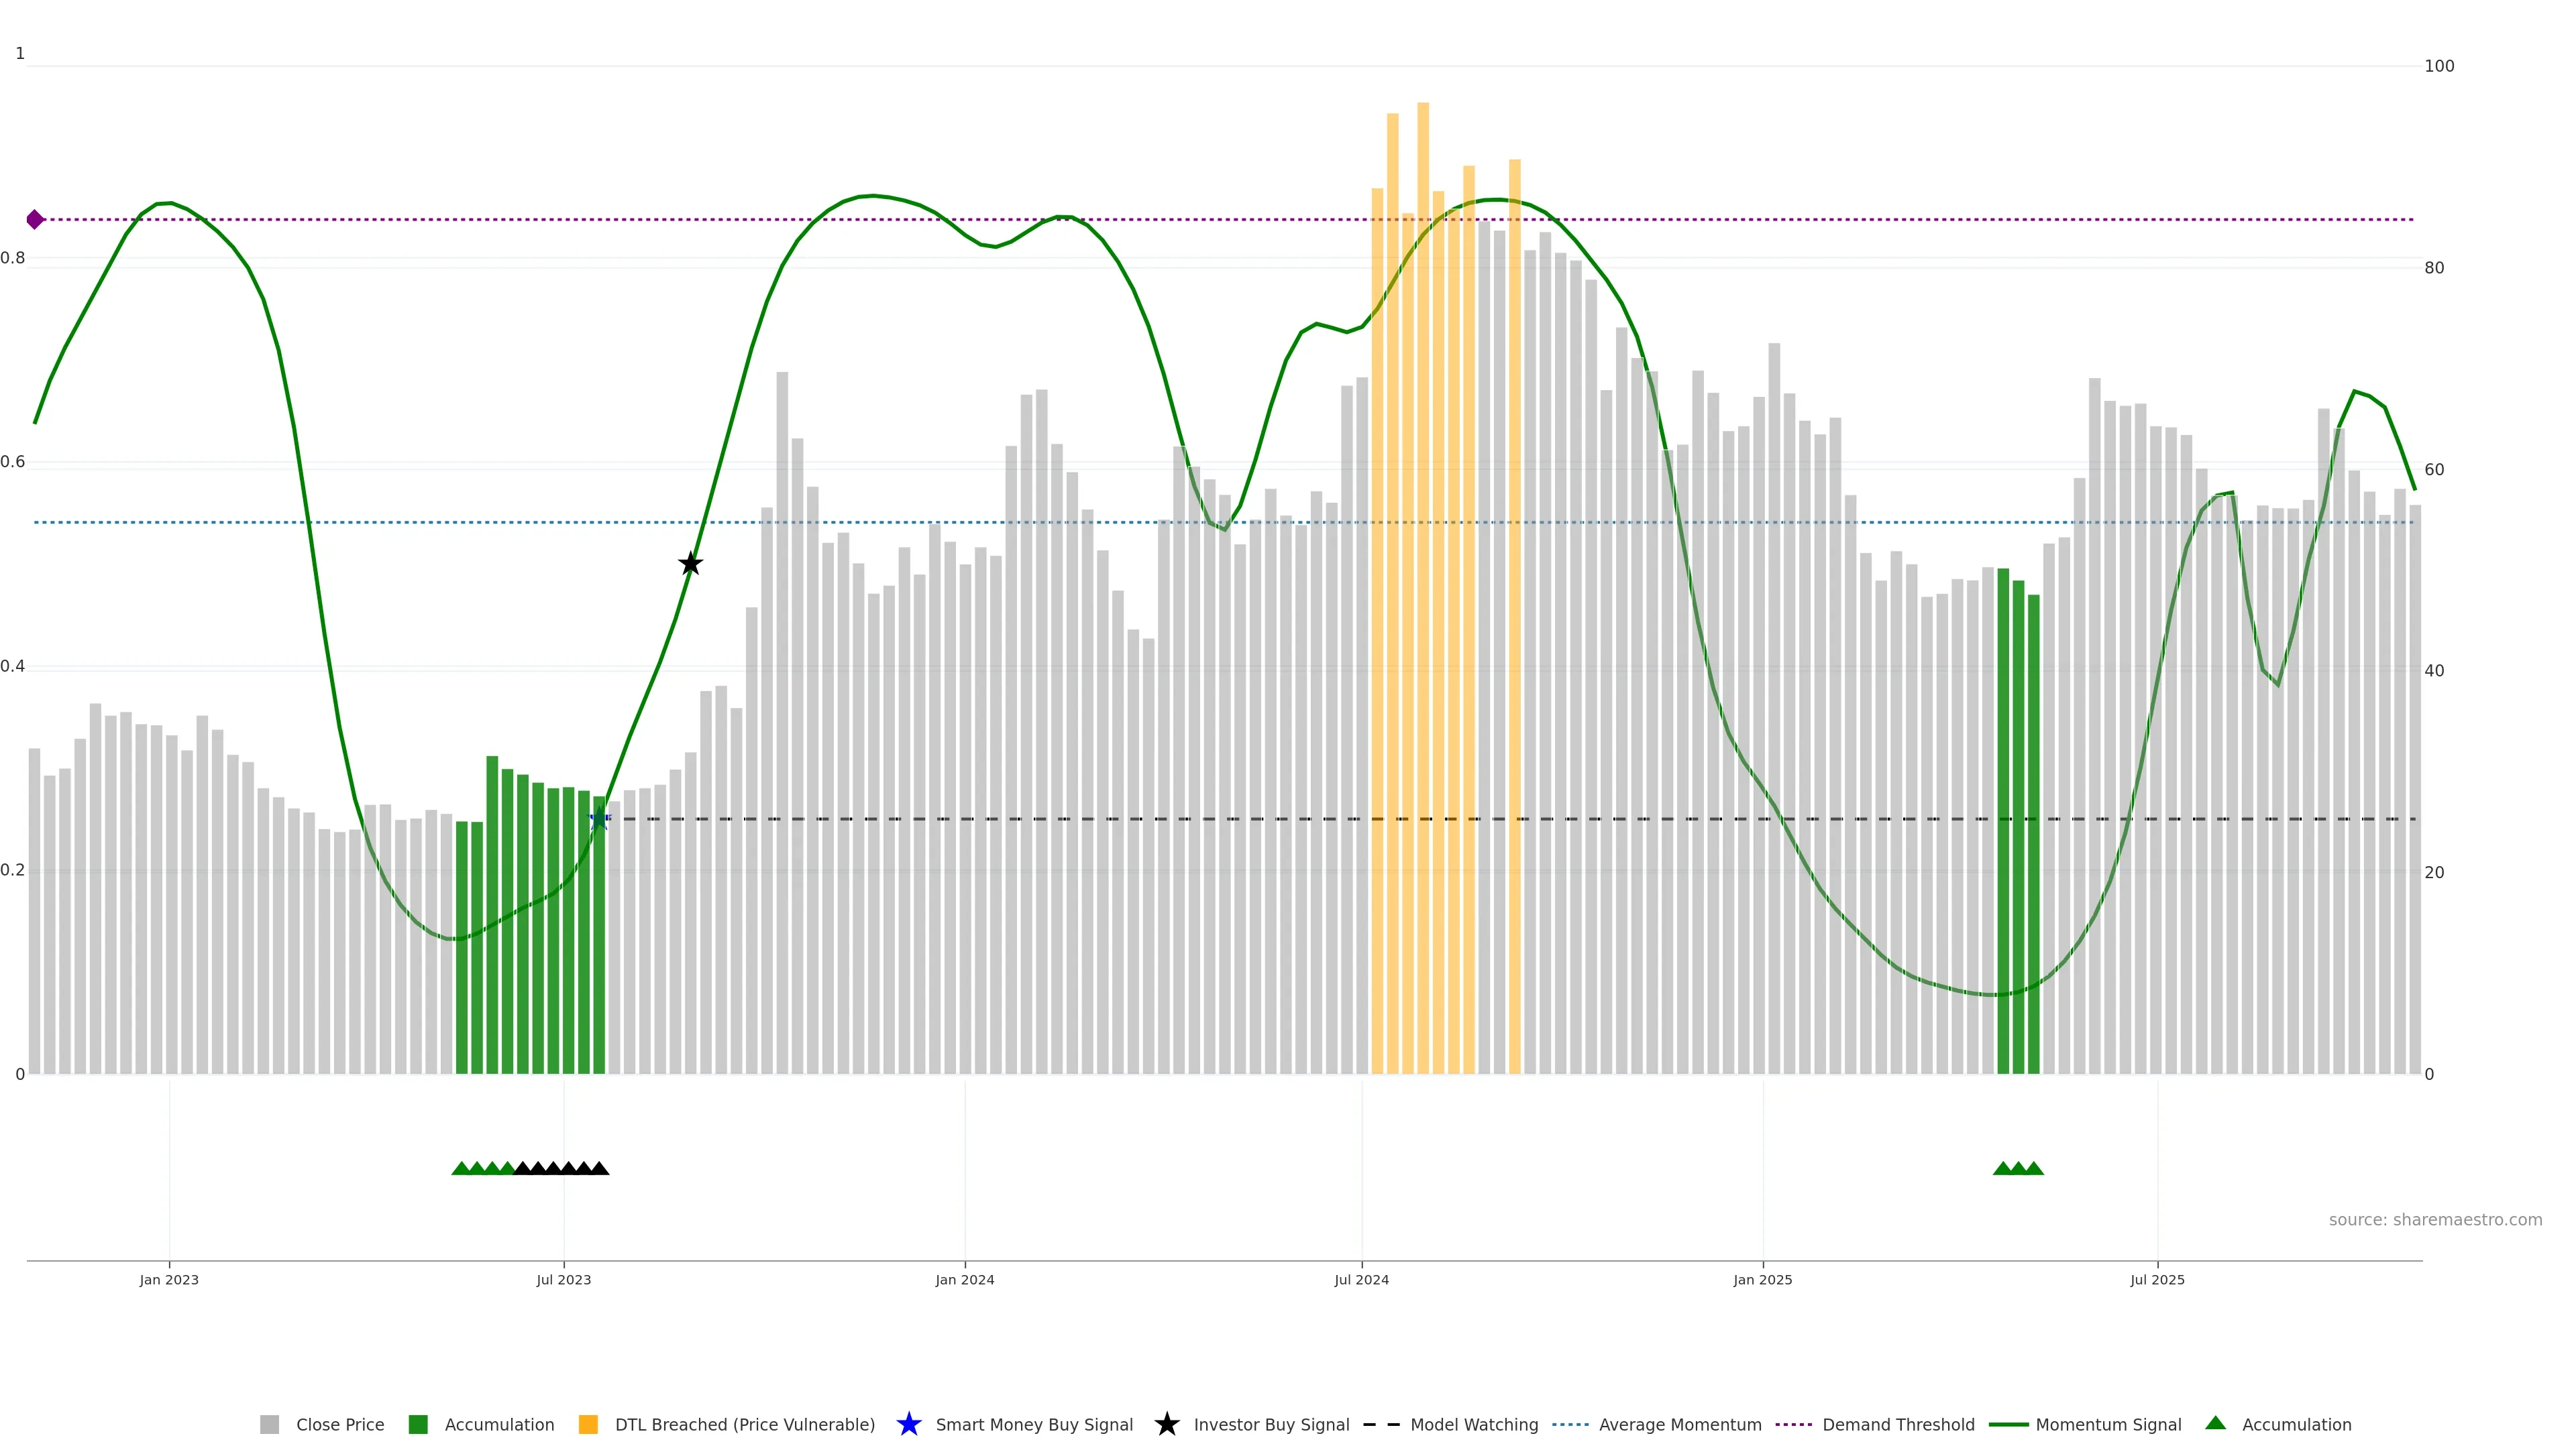Click the Jul 2024 x-axis label

click(x=1361, y=1279)
